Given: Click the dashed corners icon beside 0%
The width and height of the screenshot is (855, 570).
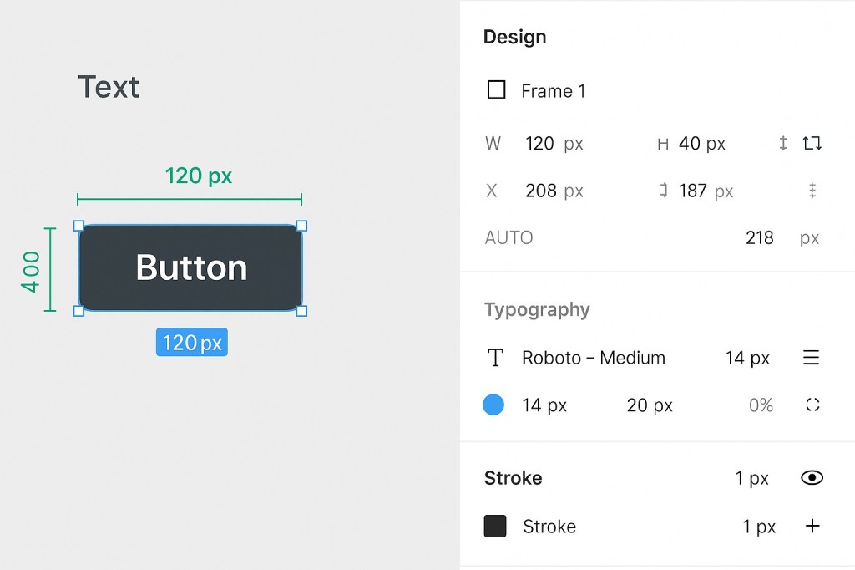Looking at the screenshot, I should pyautogui.click(x=812, y=405).
